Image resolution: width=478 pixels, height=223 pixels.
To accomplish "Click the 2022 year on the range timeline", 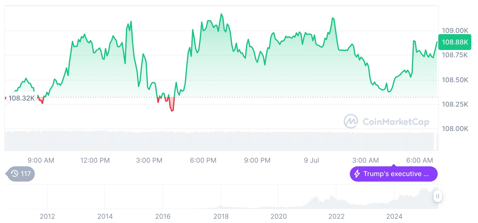I will [x=336, y=217].
